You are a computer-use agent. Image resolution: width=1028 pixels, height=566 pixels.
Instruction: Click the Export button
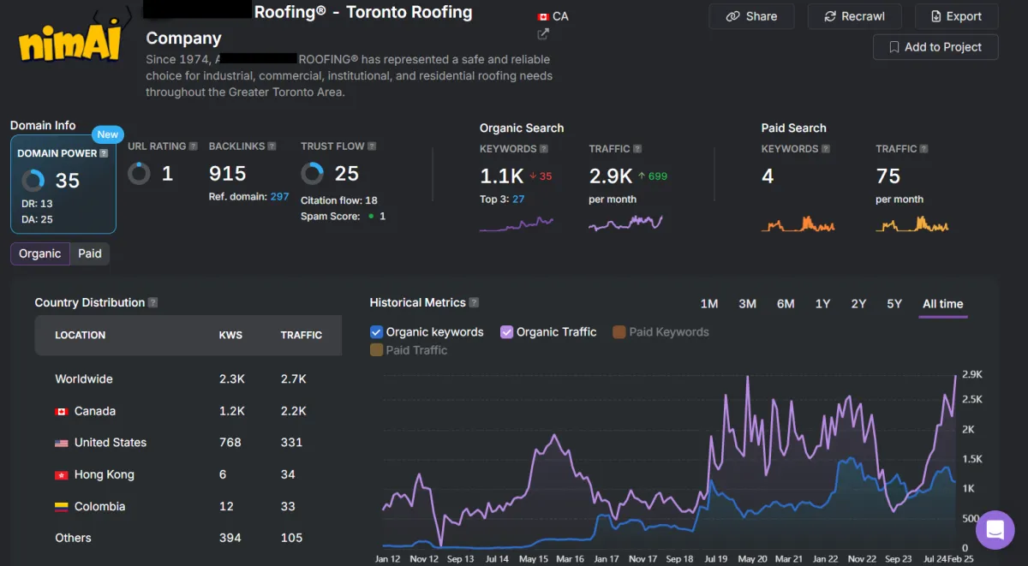(x=955, y=16)
